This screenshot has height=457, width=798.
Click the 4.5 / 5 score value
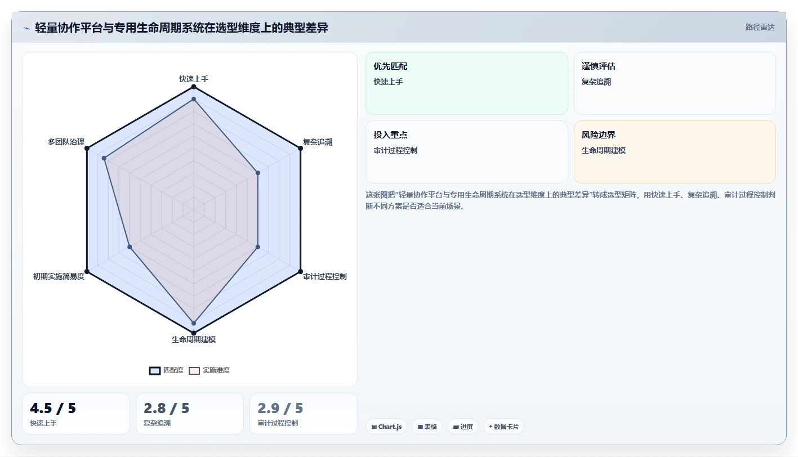tap(53, 408)
